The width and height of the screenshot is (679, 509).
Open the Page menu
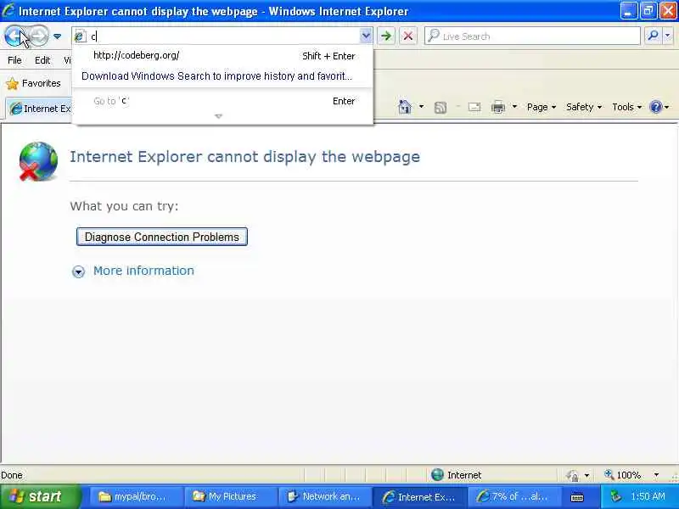coord(542,107)
